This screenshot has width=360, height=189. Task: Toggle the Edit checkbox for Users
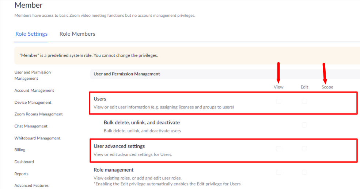304,101
